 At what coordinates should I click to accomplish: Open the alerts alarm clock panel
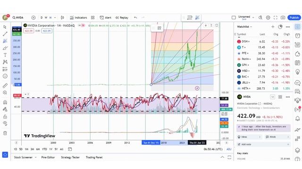[298, 36]
